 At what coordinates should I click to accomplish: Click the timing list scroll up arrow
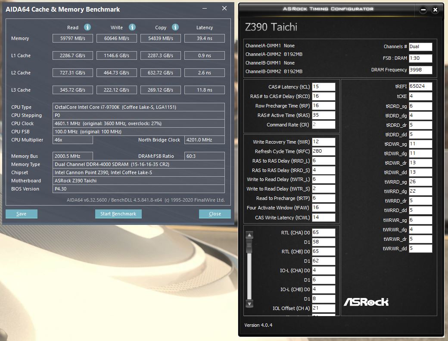(x=249, y=235)
